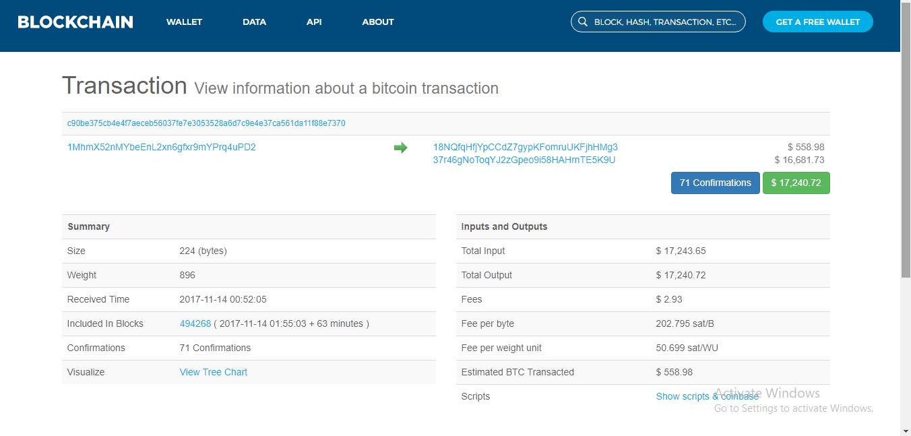Select the About menu item
911x436 pixels.
coord(377,22)
